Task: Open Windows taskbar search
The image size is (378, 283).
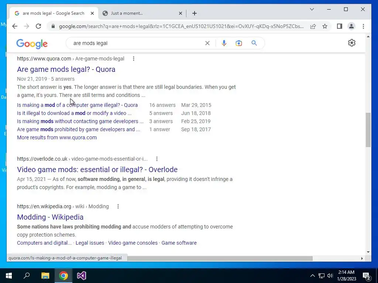Action: point(27,276)
